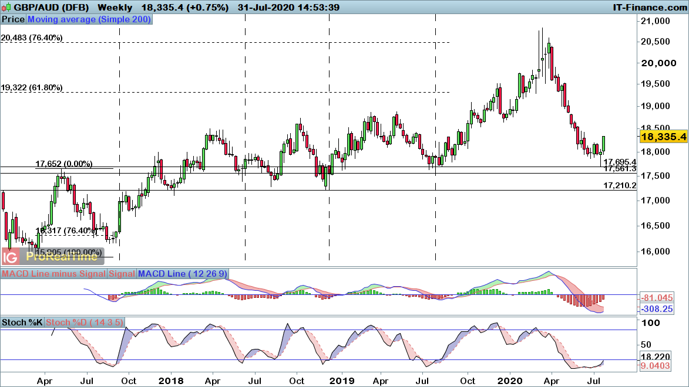Screen dimensions: 689x387
Task: Open the Moving average (Simple 200) label
Action: point(90,19)
